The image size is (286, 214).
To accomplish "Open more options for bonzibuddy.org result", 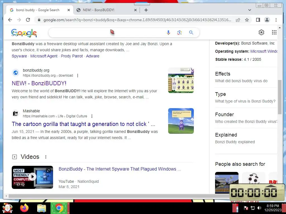I will pos(78,76).
